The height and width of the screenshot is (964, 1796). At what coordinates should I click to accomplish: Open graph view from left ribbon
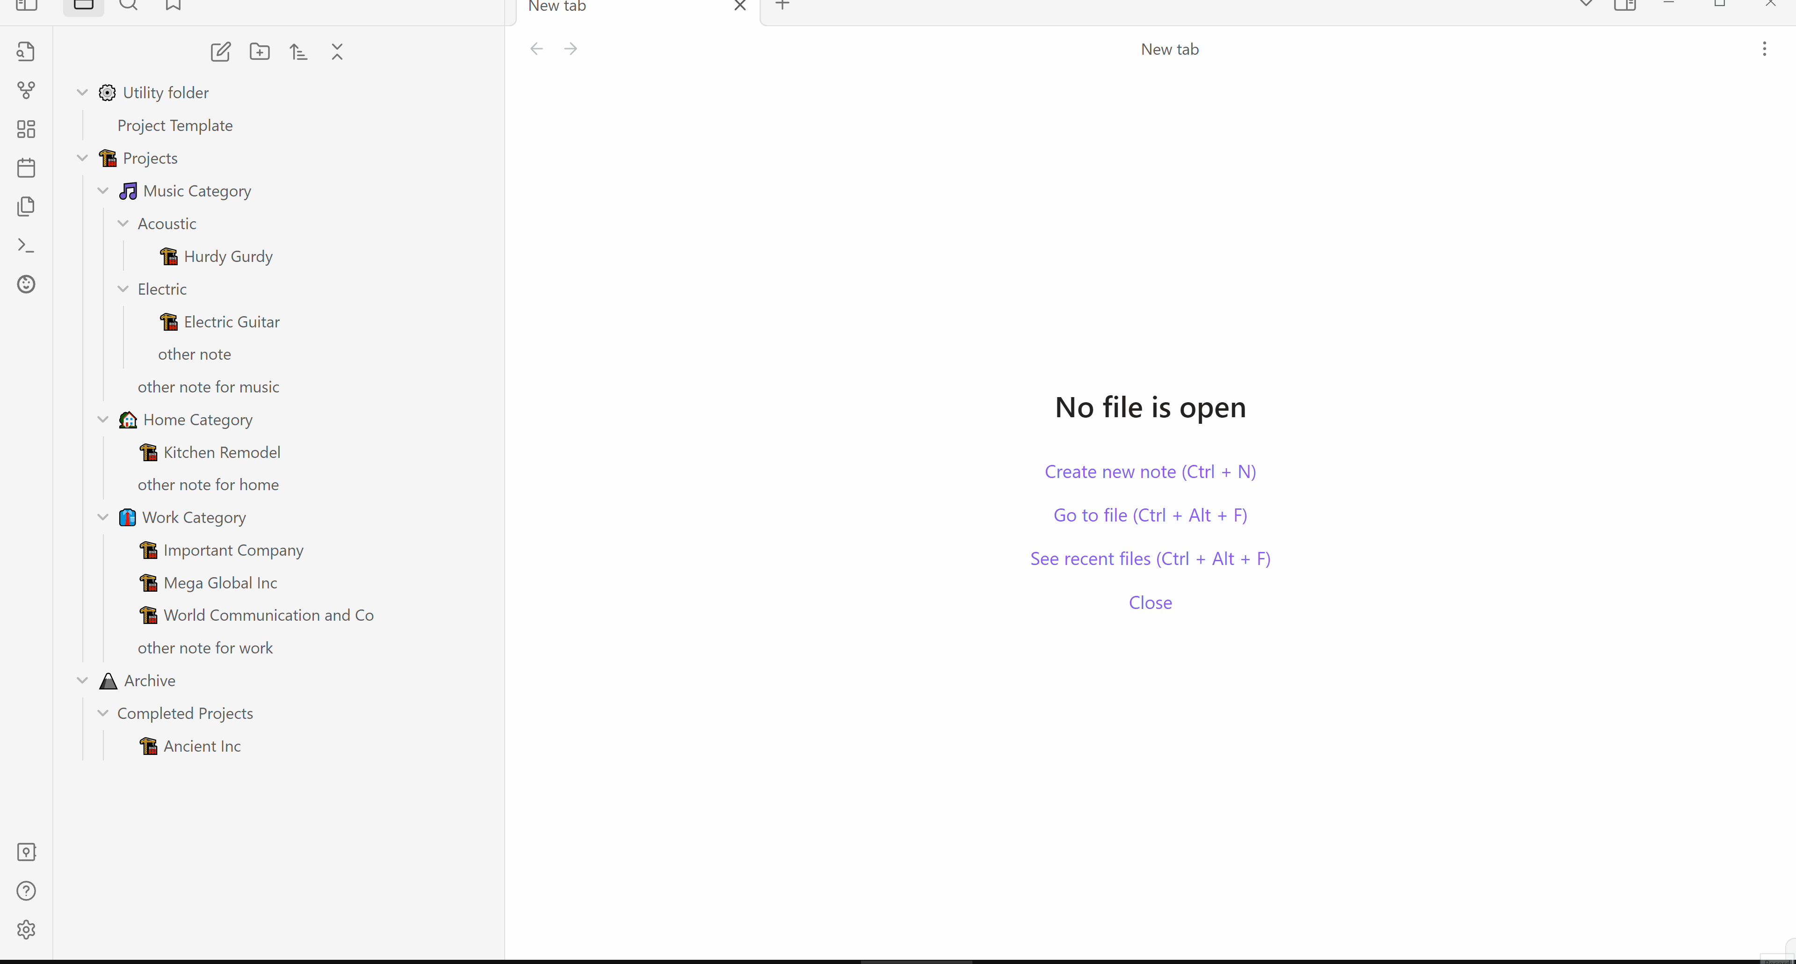point(26,90)
